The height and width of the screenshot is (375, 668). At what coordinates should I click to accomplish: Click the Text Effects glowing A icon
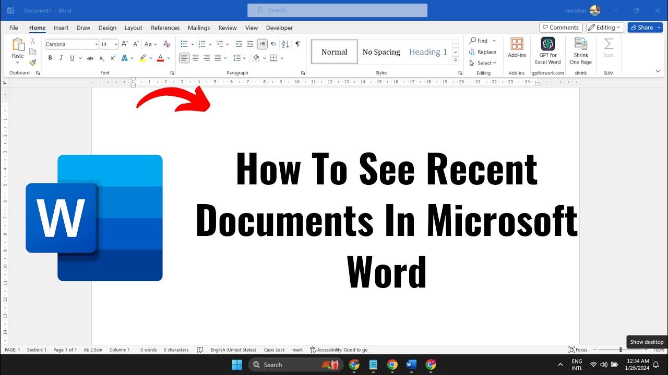(125, 58)
